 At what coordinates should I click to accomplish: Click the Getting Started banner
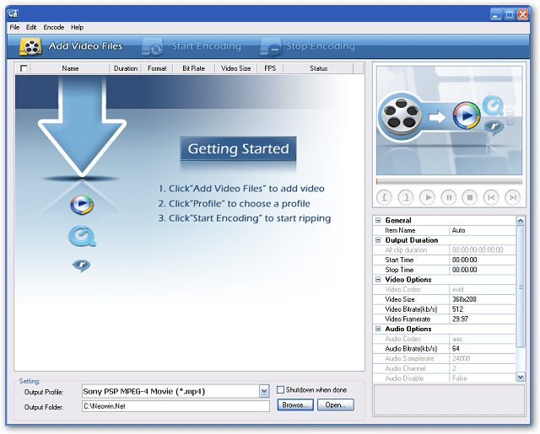238,149
